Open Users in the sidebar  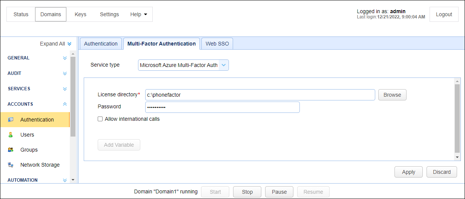pos(35,135)
